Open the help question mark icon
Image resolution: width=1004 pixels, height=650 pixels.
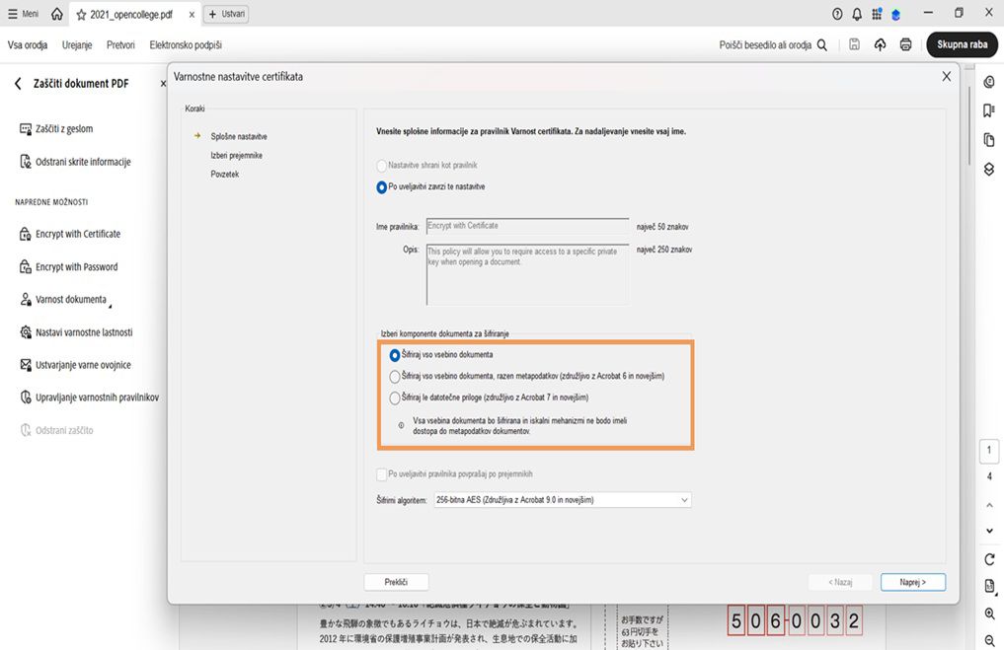coord(837,14)
